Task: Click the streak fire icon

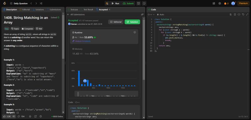Action: pos(225,3)
